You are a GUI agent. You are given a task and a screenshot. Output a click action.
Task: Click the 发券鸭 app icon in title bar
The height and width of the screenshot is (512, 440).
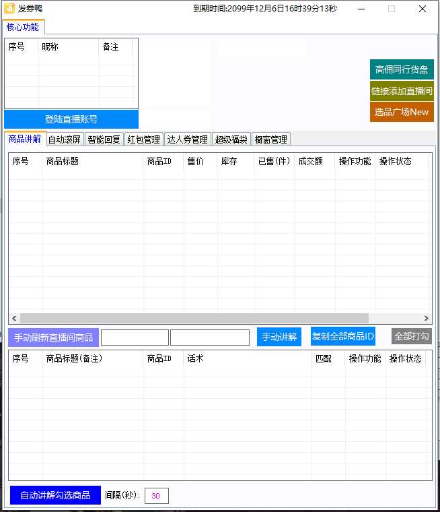pyautogui.click(x=9, y=9)
